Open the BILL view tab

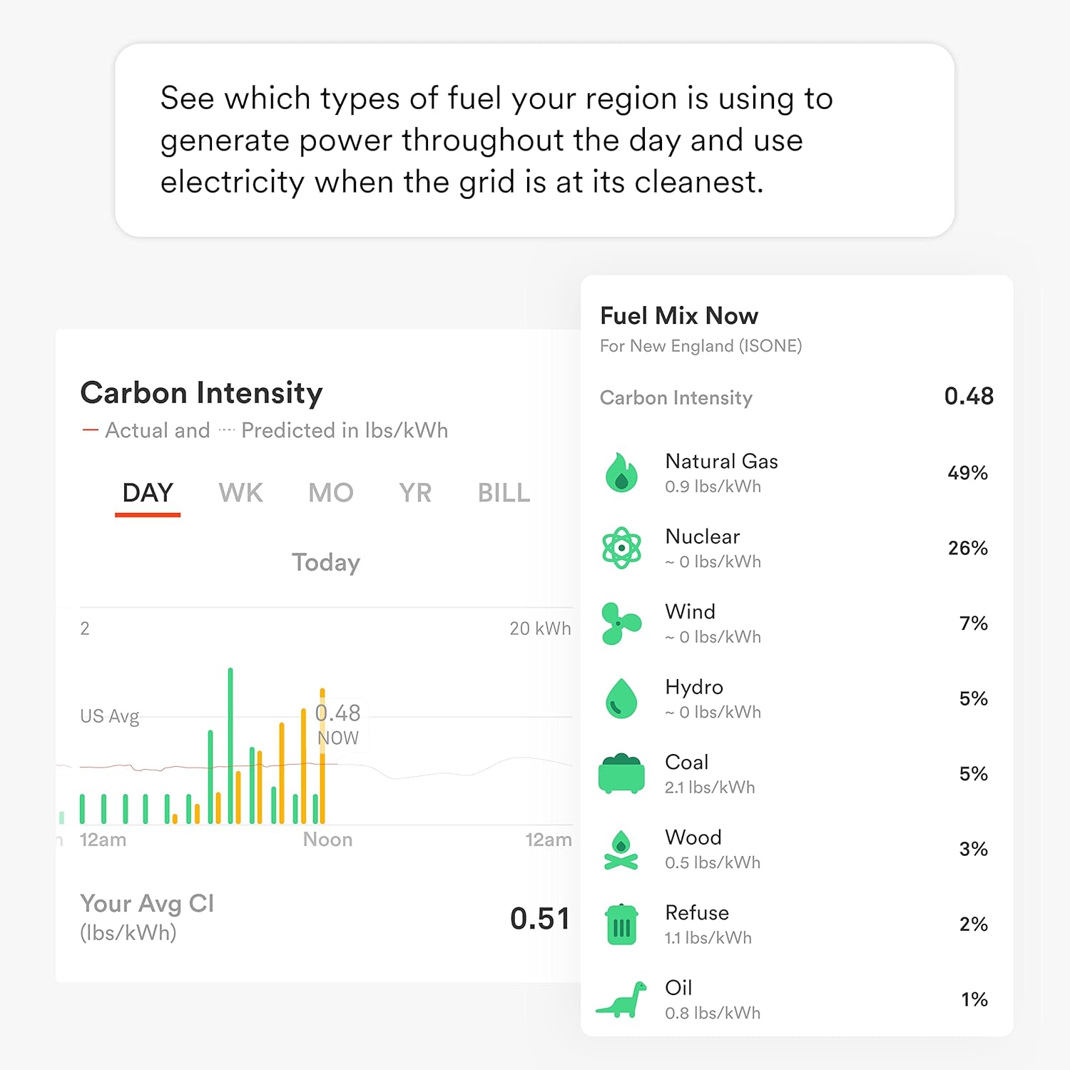pos(504,492)
